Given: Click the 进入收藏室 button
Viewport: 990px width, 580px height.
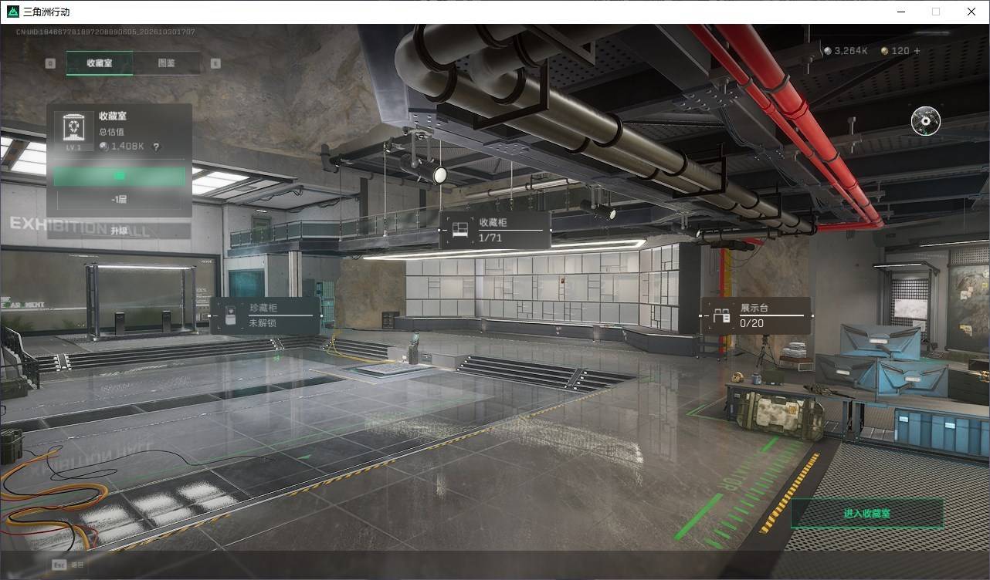Looking at the screenshot, I should coord(867,513).
